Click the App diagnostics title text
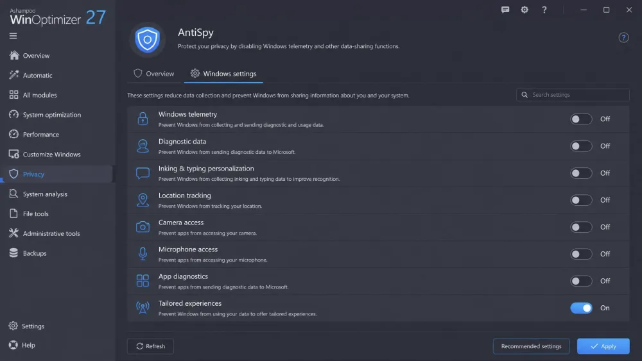The height and width of the screenshot is (361, 642). point(183,276)
